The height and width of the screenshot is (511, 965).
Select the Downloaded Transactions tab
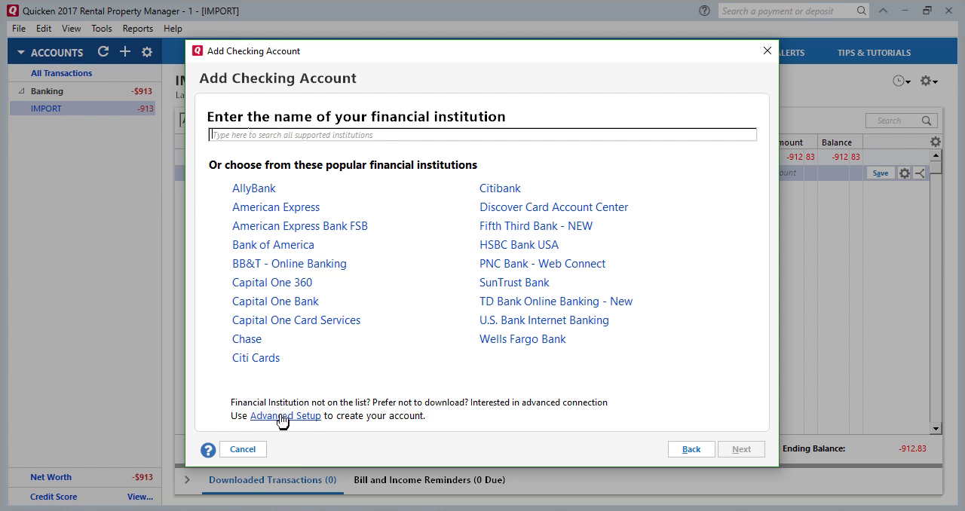pyautogui.click(x=272, y=480)
